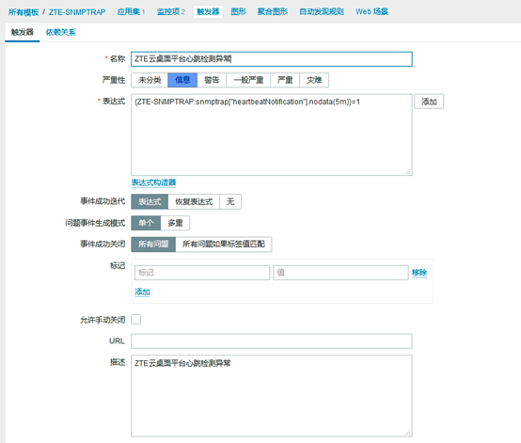Switch to the 触发器 sub-tab
521x443 pixels.
[x=23, y=32]
